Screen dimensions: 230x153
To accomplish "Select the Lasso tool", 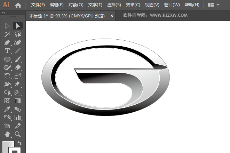I will (18, 34).
